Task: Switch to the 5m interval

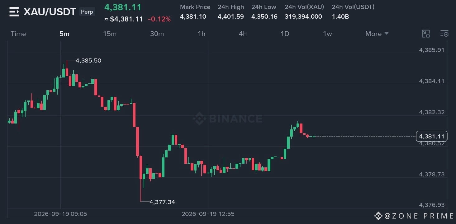Action: point(64,34)
